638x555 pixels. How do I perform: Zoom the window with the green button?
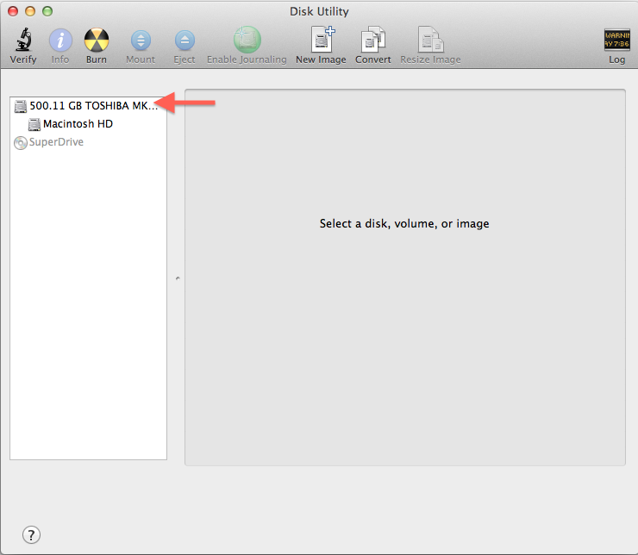[x=47, y=10]
